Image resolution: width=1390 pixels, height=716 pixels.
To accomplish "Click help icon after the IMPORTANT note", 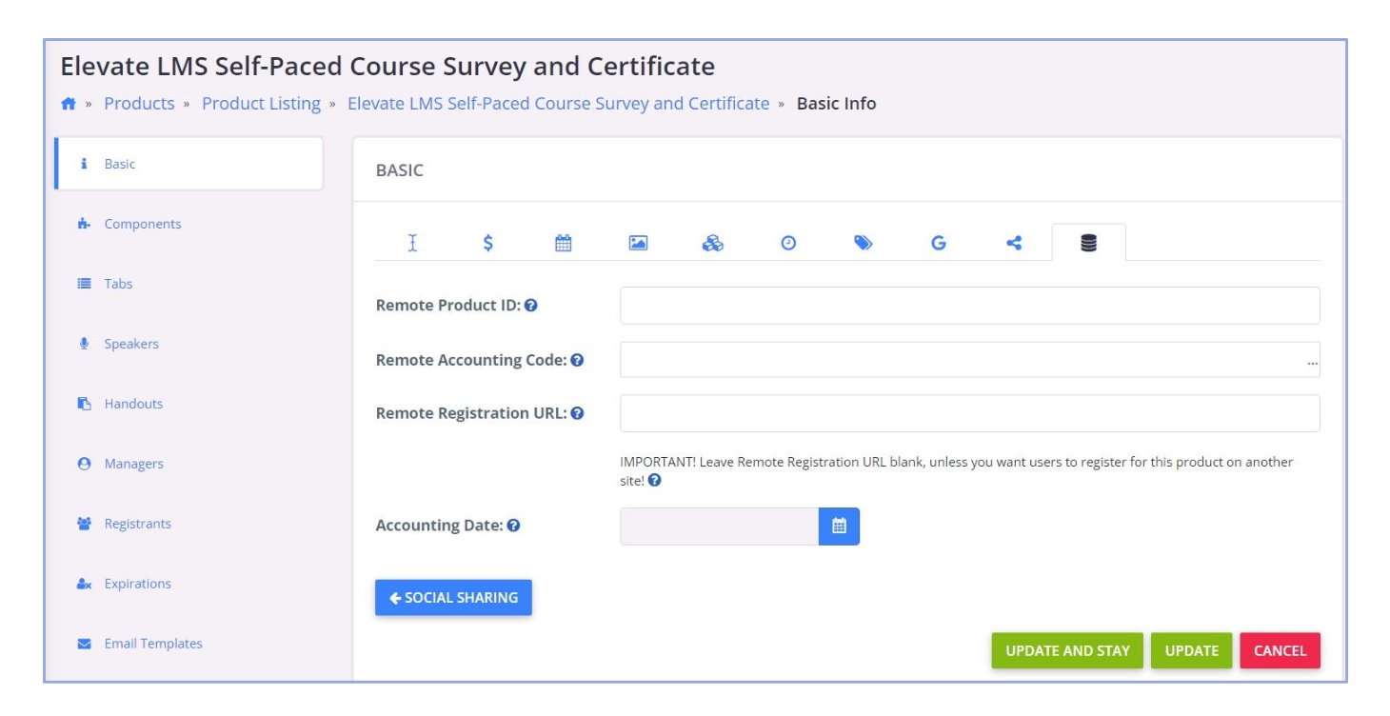I will pos(655,481).
